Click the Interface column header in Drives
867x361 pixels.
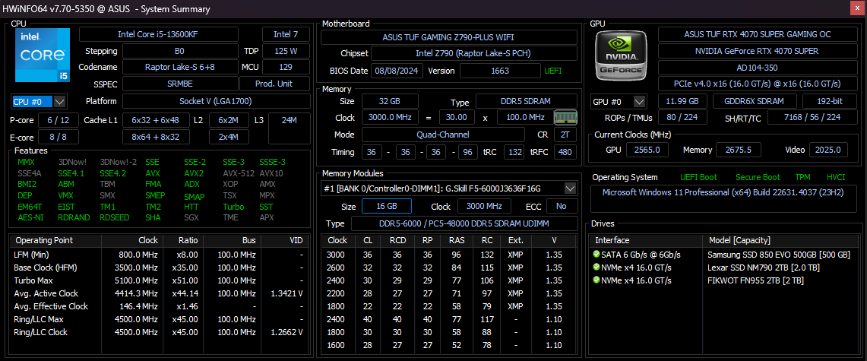(x=646, y=240)
